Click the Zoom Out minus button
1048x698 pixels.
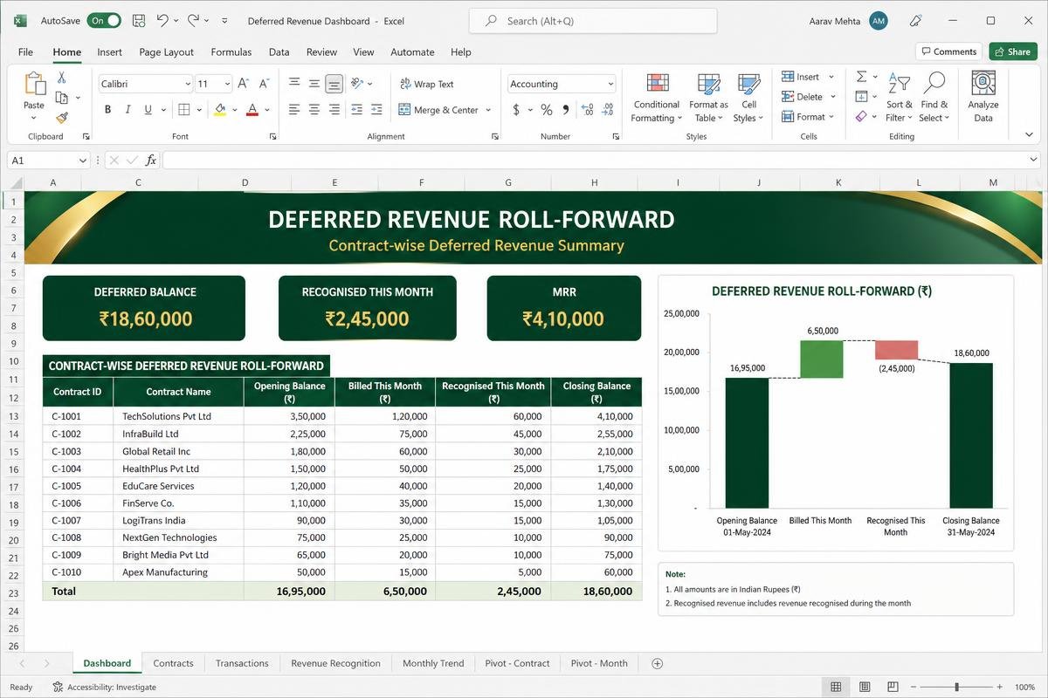click(x=914, y=687)
